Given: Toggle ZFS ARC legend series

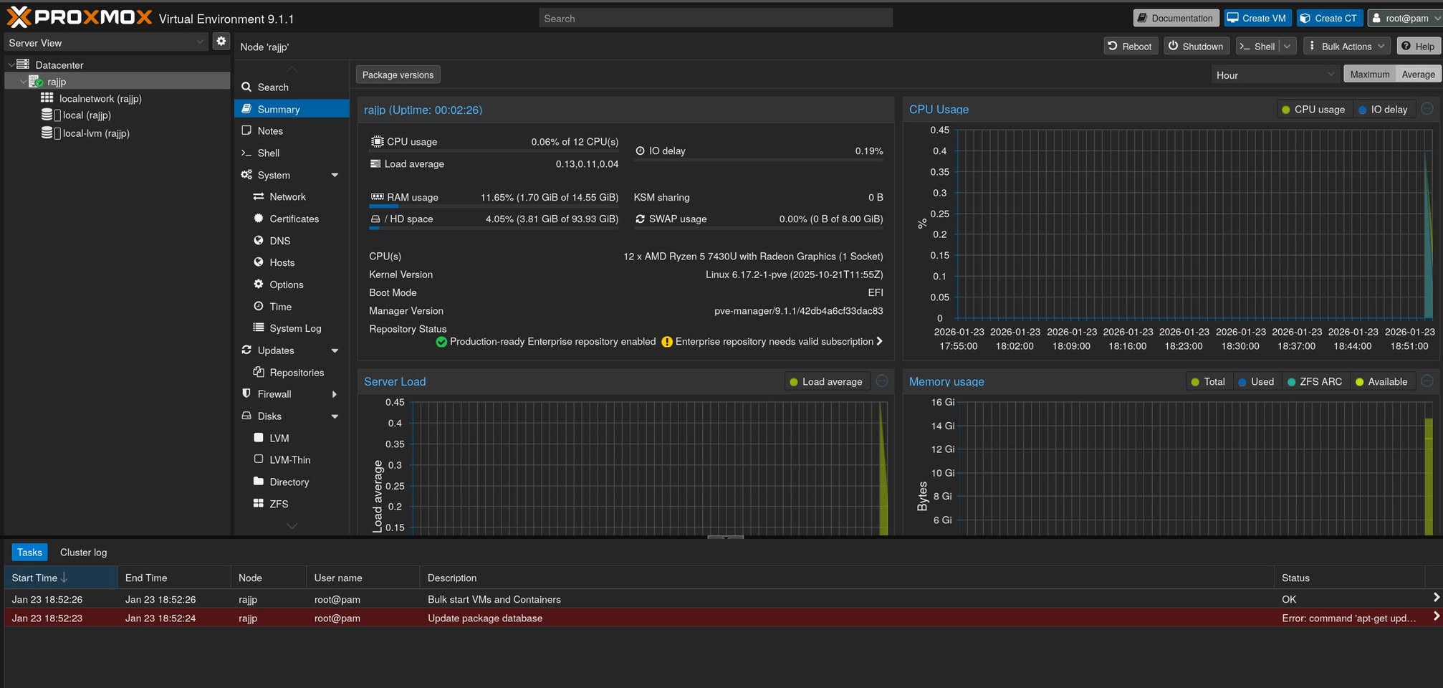Looking at the screenshot, I should (x=1315, y=382).
